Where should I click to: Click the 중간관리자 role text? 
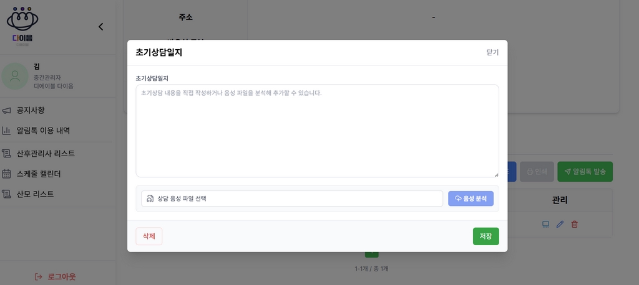[x=47, y=77]
